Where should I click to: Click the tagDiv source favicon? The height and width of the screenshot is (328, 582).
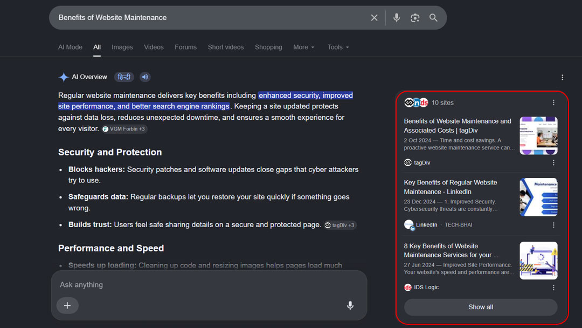(408, 163)
